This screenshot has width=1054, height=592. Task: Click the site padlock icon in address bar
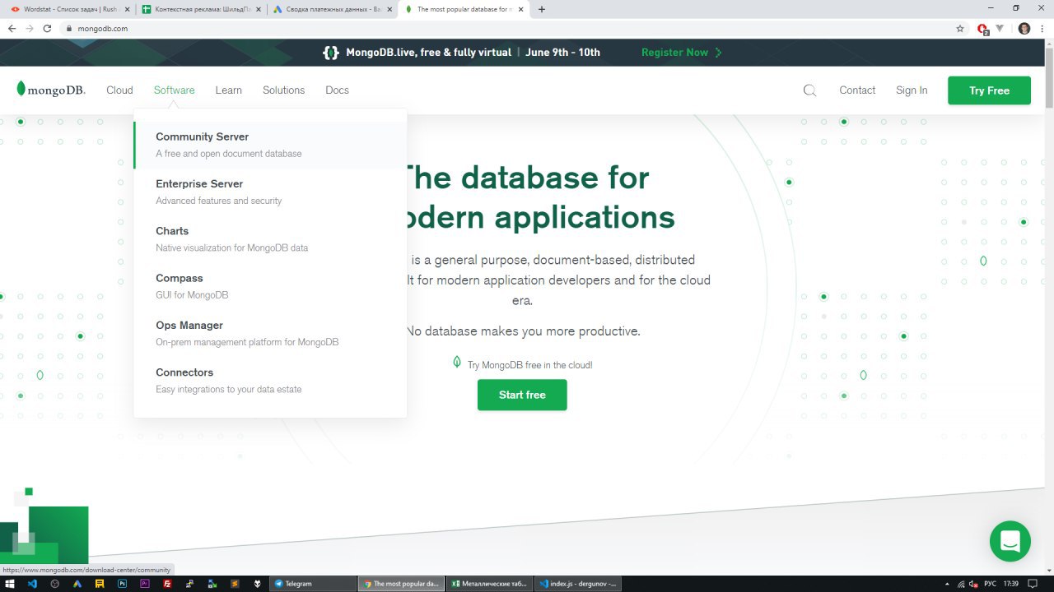coord(69,28)
